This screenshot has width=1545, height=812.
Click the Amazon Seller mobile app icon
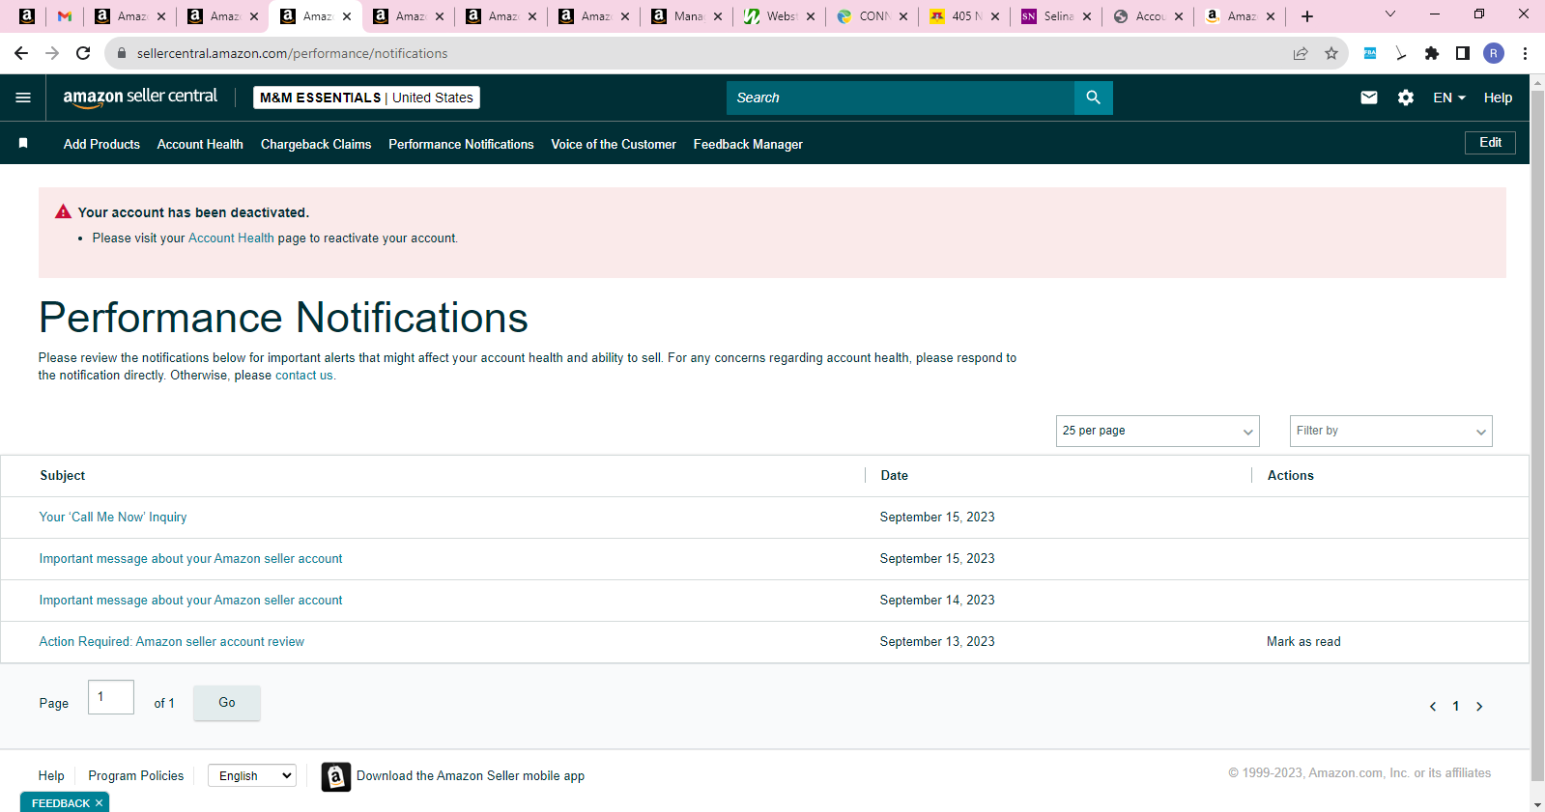point(336,776)
